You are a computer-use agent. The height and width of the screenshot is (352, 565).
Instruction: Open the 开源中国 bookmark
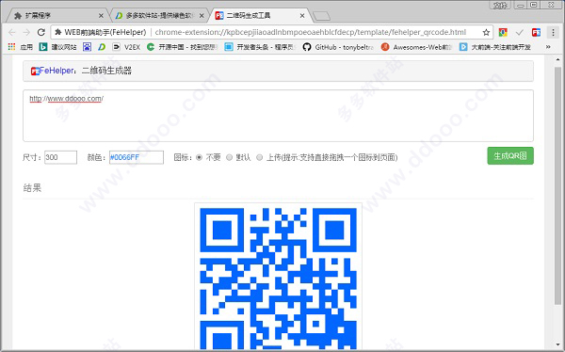[x=183, y=47]
